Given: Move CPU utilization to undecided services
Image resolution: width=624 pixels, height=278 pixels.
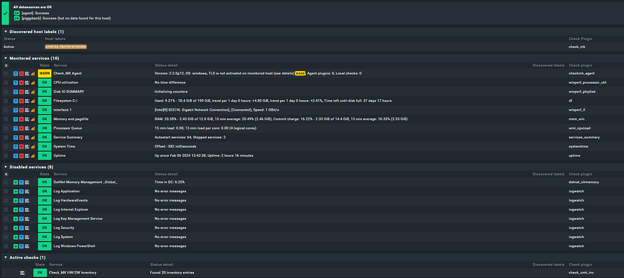Looking at the screenshot, I should click(16, 82).
